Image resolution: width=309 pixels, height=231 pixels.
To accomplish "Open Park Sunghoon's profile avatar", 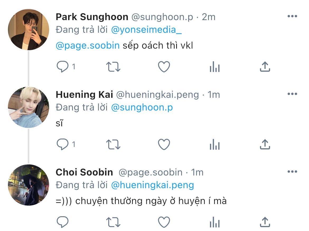I will 29,30.
